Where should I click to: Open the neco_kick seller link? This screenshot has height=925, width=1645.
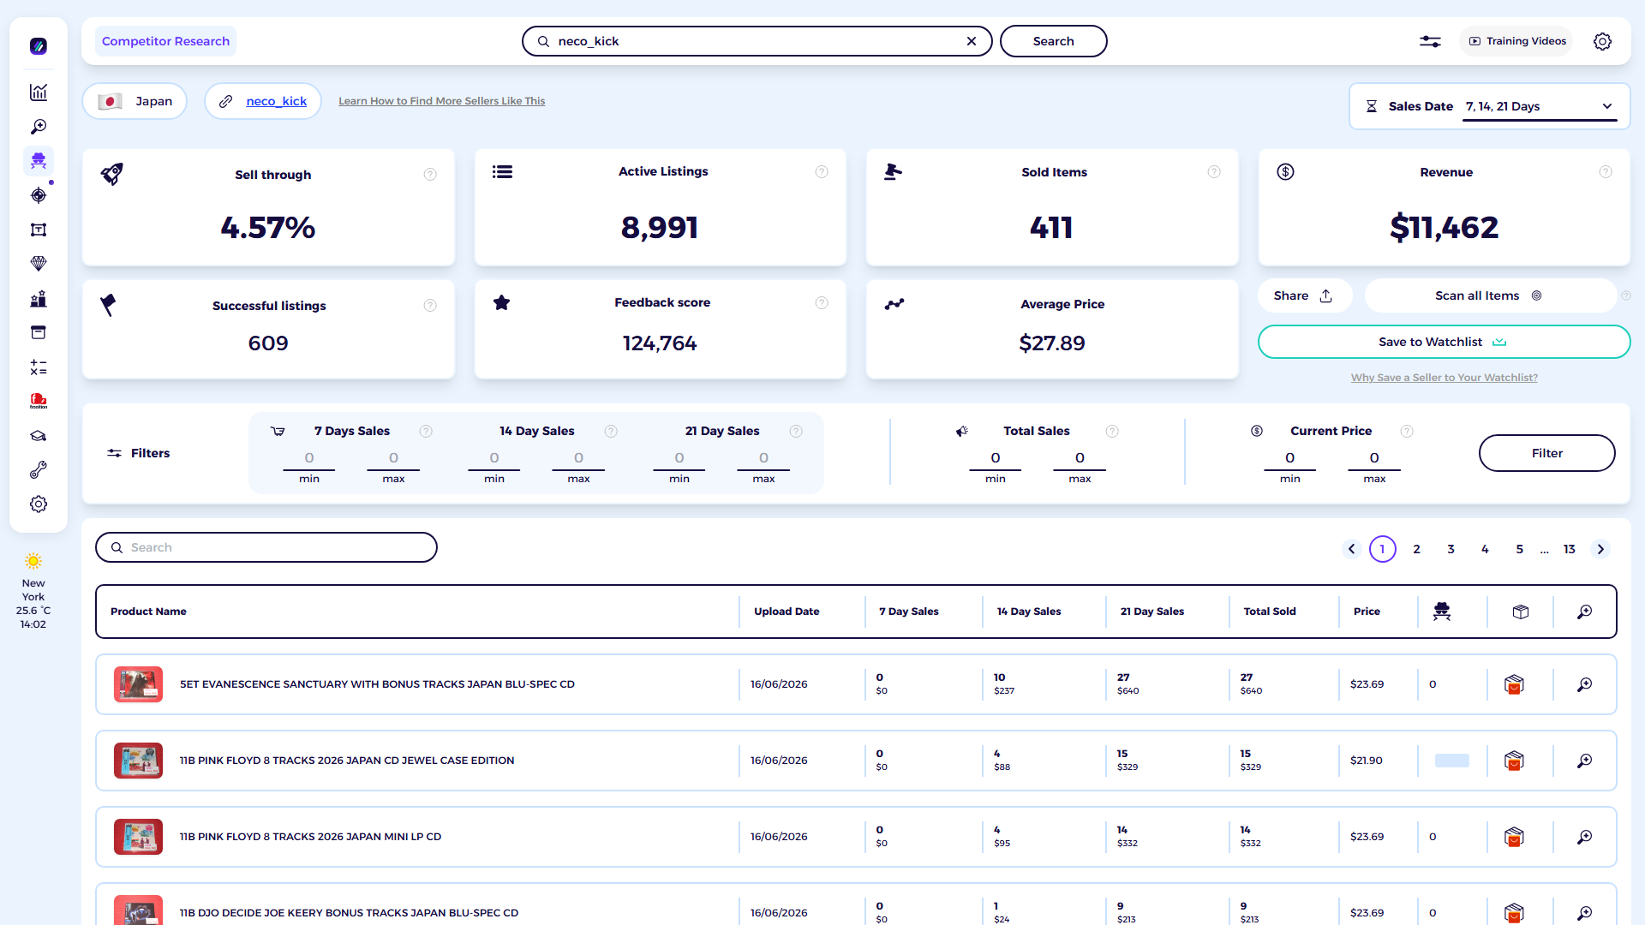coord(276,101)
